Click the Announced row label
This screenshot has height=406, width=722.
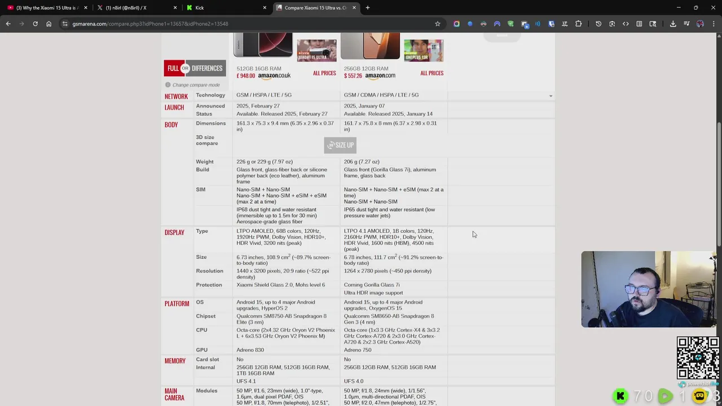210,106
